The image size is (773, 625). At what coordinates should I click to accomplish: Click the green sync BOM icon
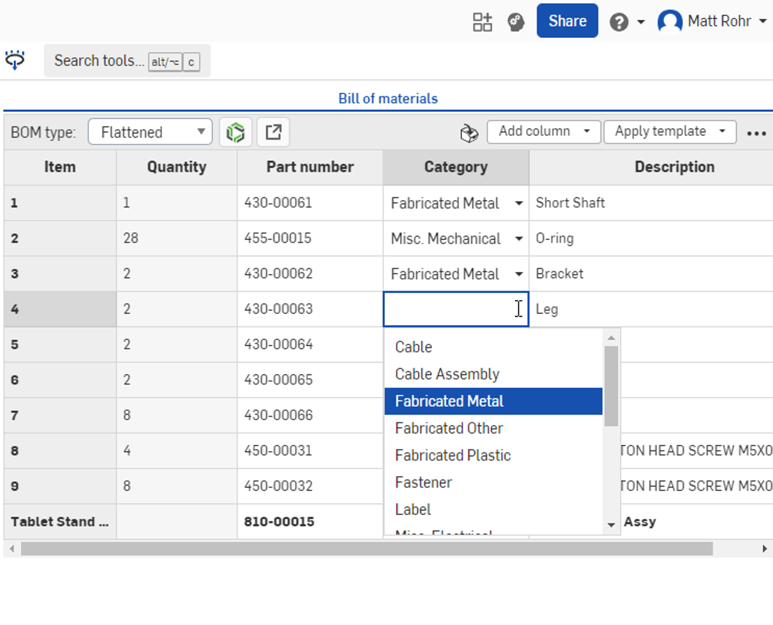(x=235, y=131)
